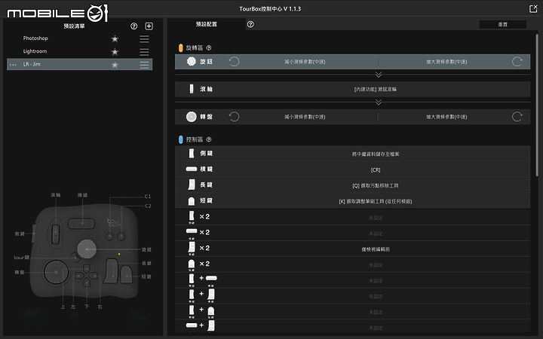Open the tall key ×2 double-click row

point(352,249)
